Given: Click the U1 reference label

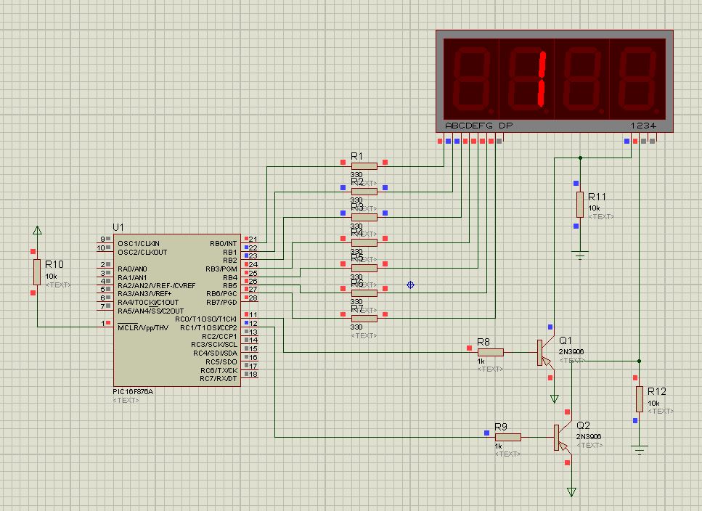Looking at the screenshot, I should pos(118,227).
